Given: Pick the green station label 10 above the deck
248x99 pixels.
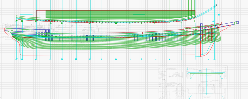Looking at the screenshot, I should coord(90,23).
